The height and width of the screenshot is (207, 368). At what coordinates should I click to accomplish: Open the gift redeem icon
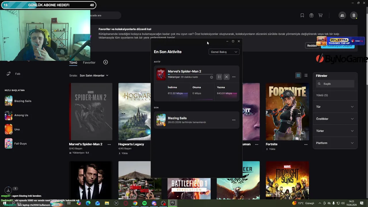pyautogui.click(x=311, y=16)
